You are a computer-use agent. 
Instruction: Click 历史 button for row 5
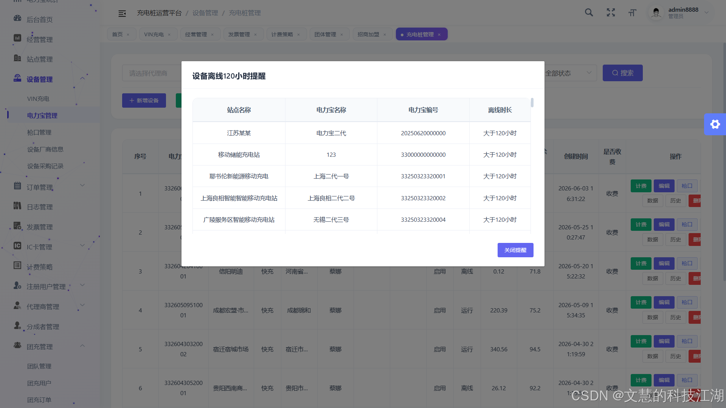point(676,356)
